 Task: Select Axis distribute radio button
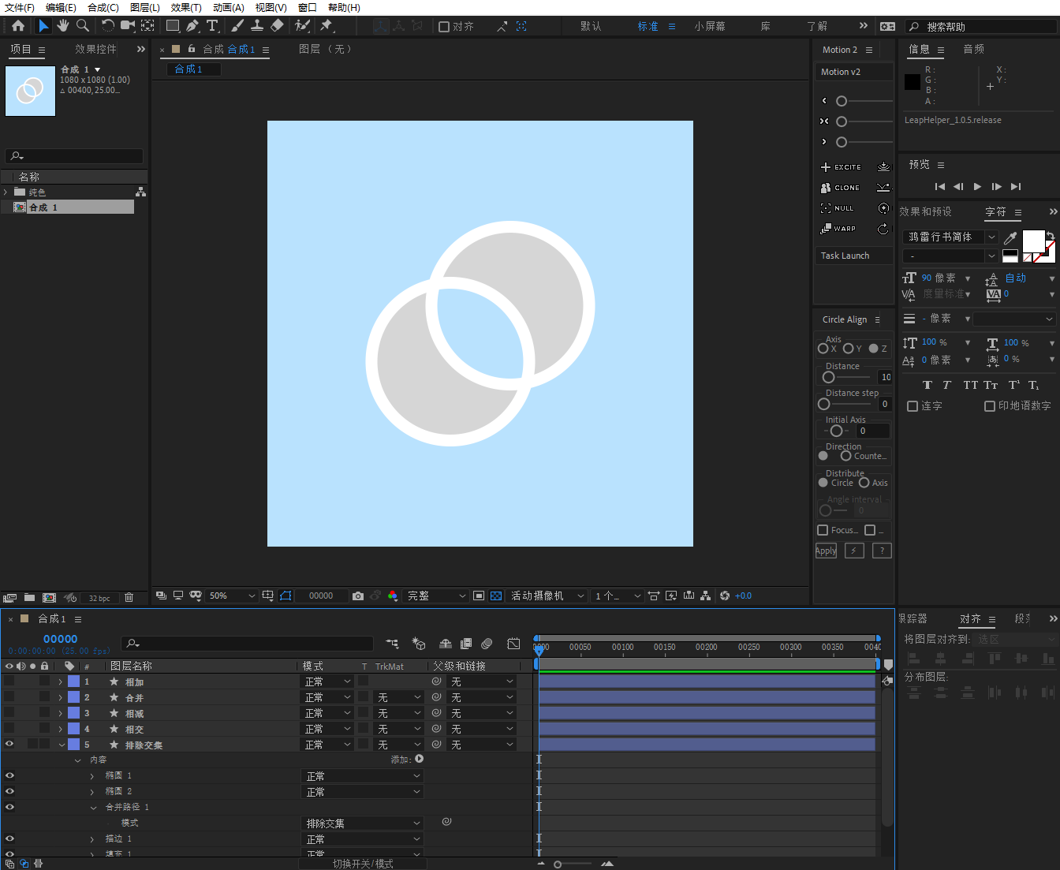(x=864, y=483)
